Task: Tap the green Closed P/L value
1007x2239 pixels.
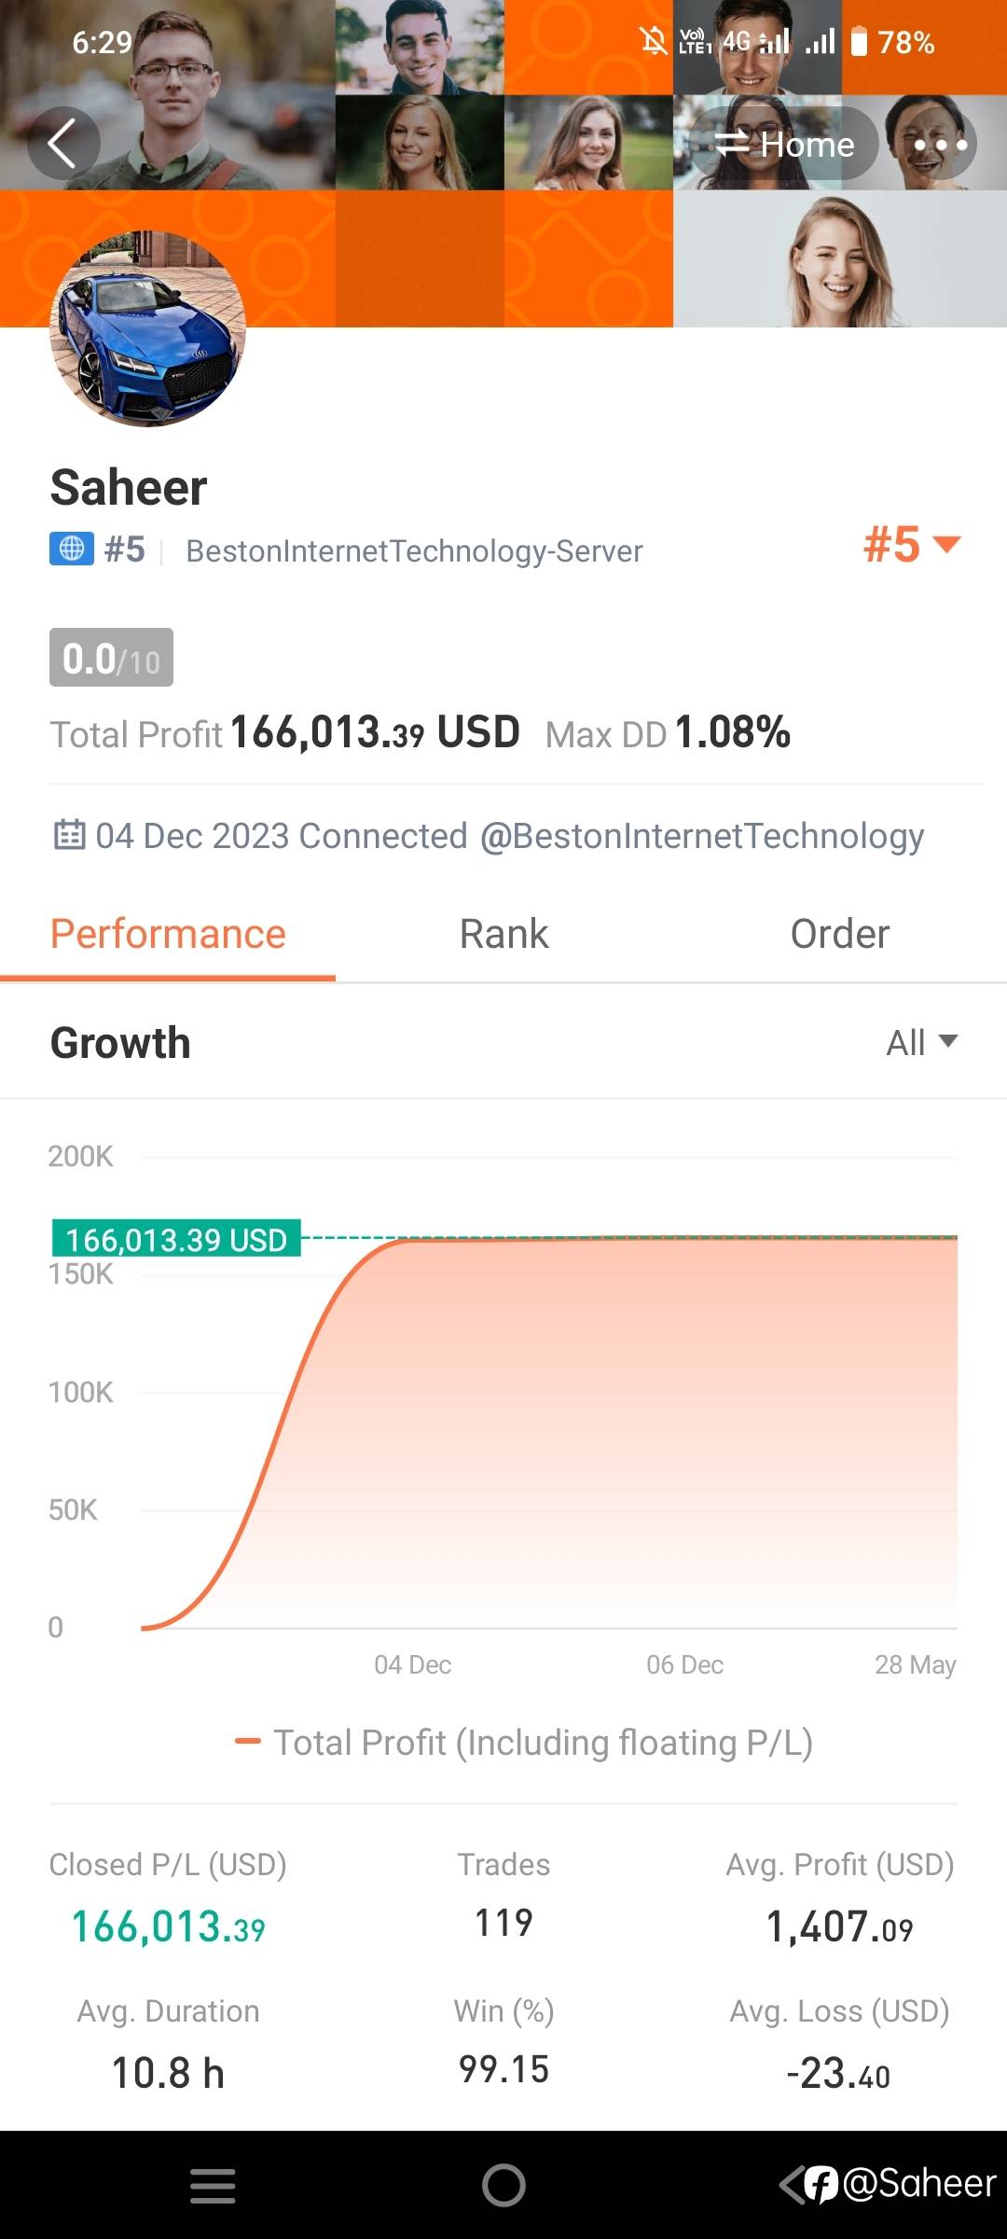Action: (x=168, y=1927)
